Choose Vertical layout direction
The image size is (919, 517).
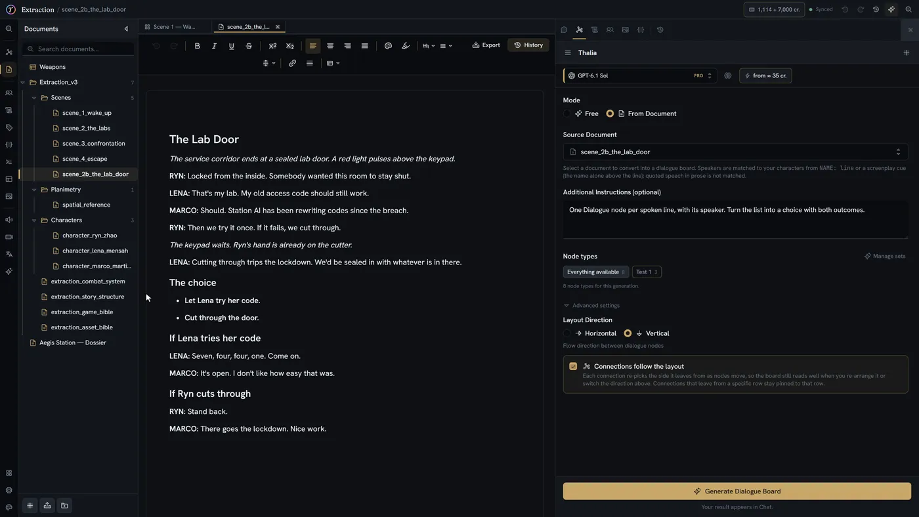click(x=628, y=333)
